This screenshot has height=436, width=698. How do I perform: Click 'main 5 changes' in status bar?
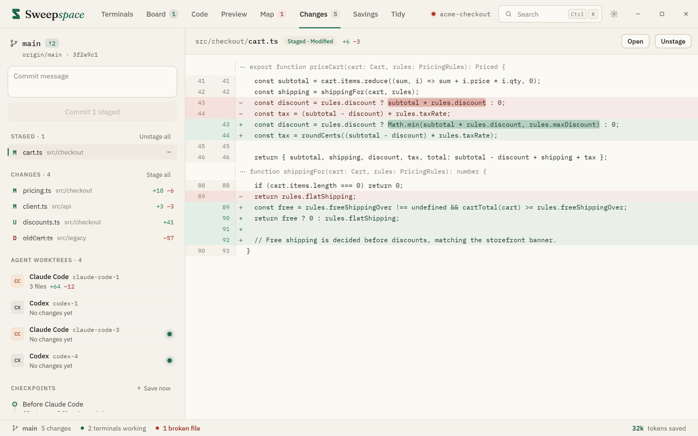(x=41, y=428)
